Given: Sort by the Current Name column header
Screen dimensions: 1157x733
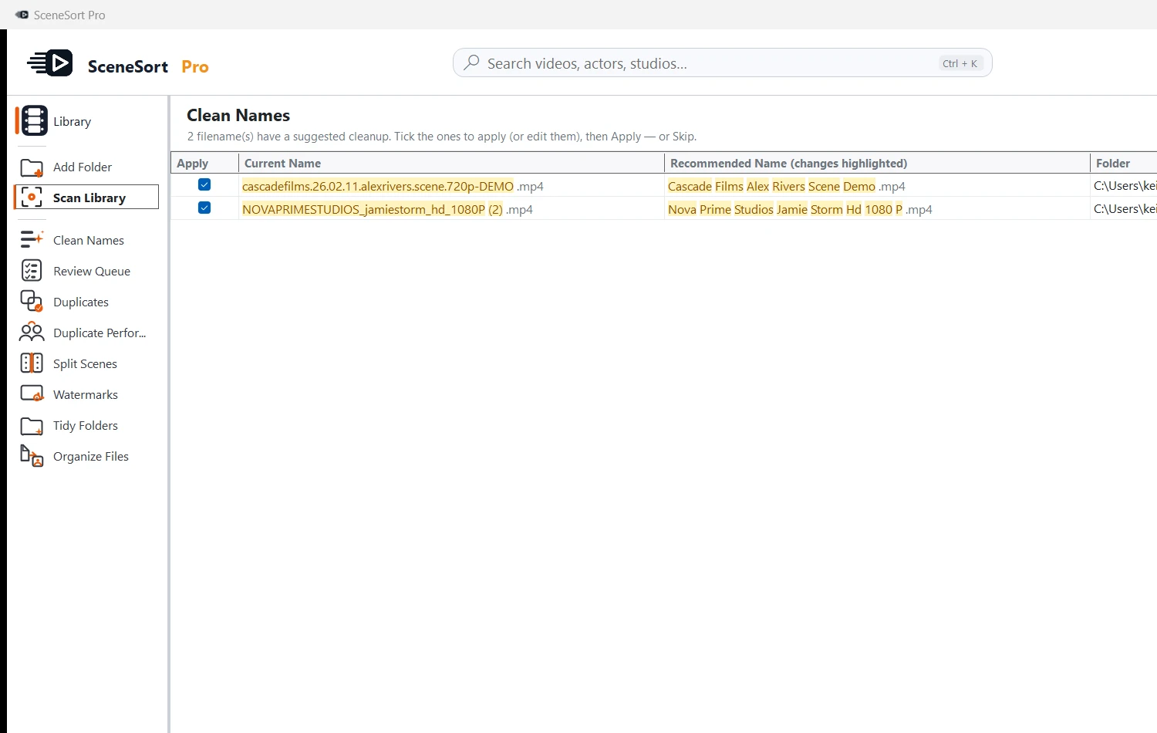Looking at the screenshot, I should pyautogui.click(x=451, y=163).
